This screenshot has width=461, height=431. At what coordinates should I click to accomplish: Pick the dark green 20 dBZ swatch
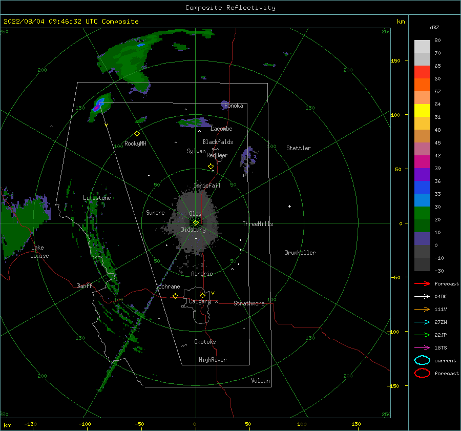tap(422, 225)
